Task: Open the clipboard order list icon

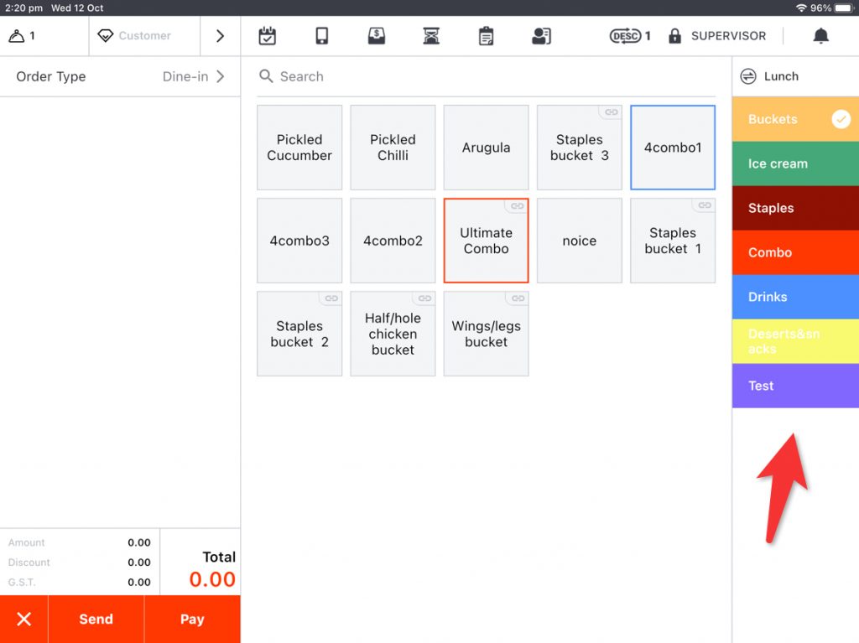Action: [x=486, y=36]
